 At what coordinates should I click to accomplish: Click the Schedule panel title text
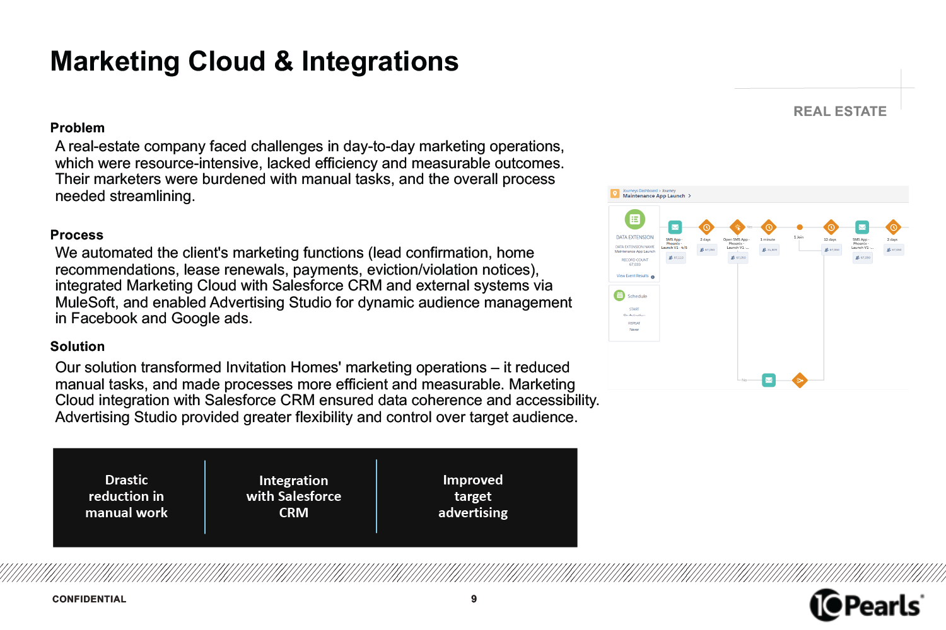(637, 296)
